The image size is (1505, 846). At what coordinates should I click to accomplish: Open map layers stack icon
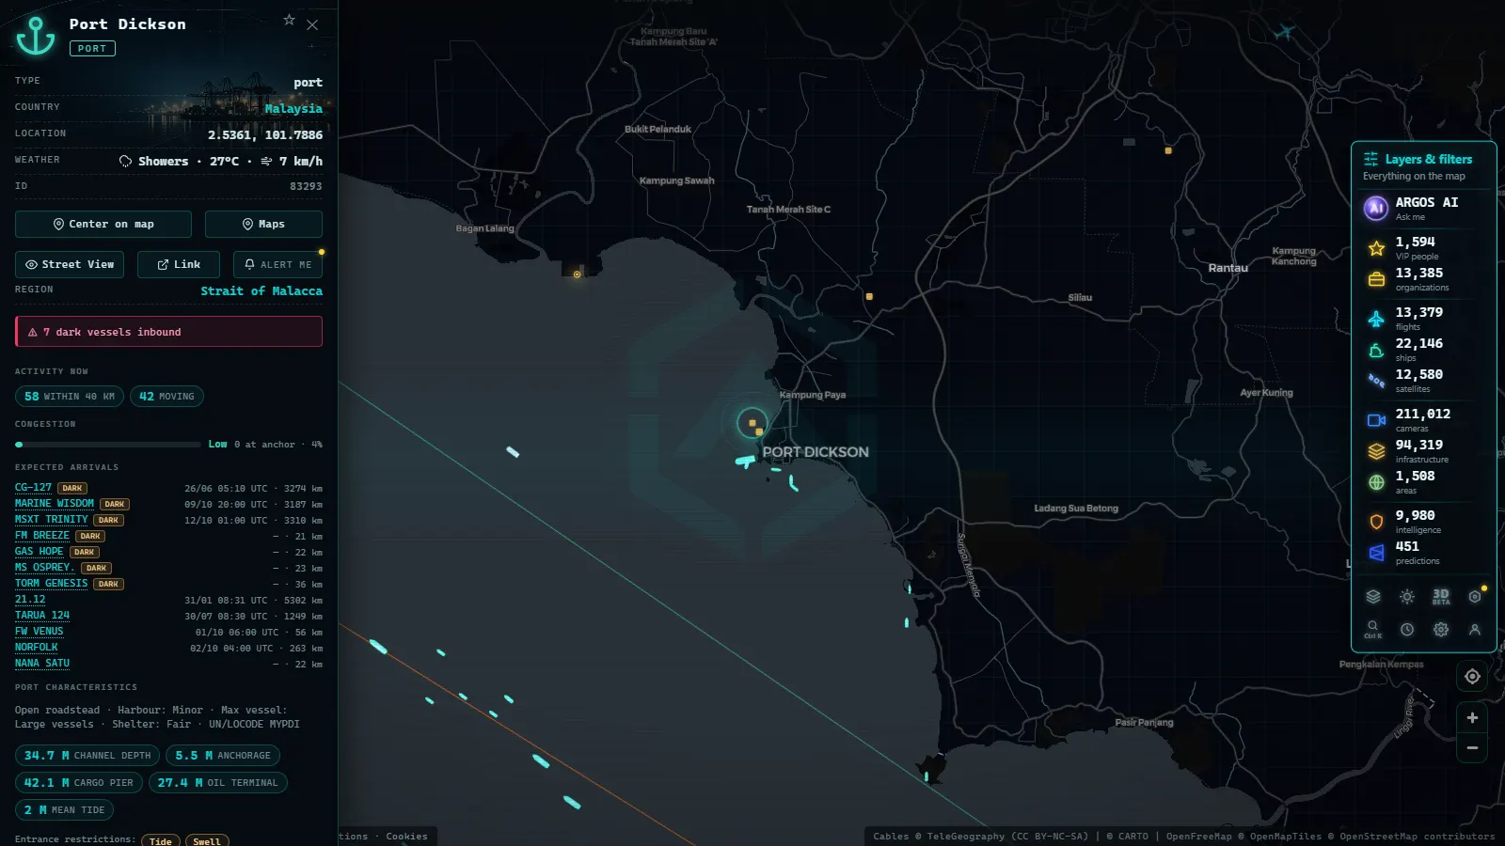(x=1373, y=597)
